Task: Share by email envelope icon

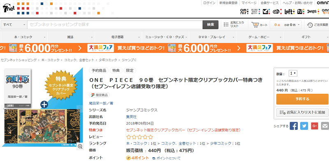Action: pyautogui.click(x=325, y=126)
